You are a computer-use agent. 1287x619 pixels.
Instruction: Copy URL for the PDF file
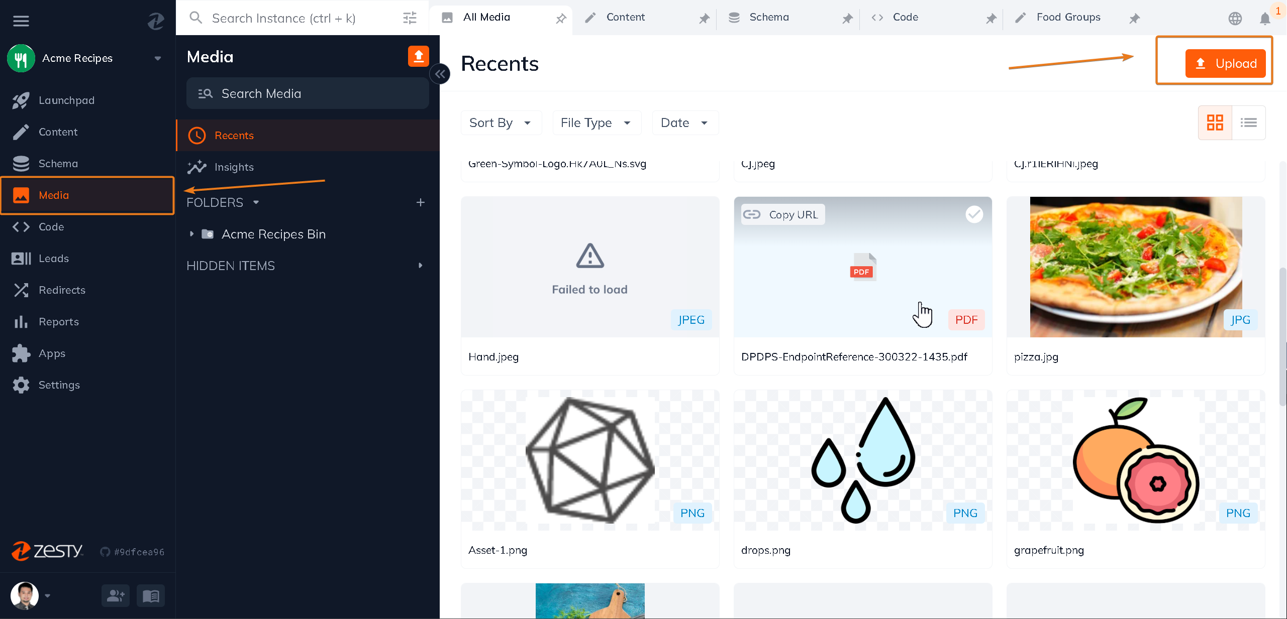781,214
